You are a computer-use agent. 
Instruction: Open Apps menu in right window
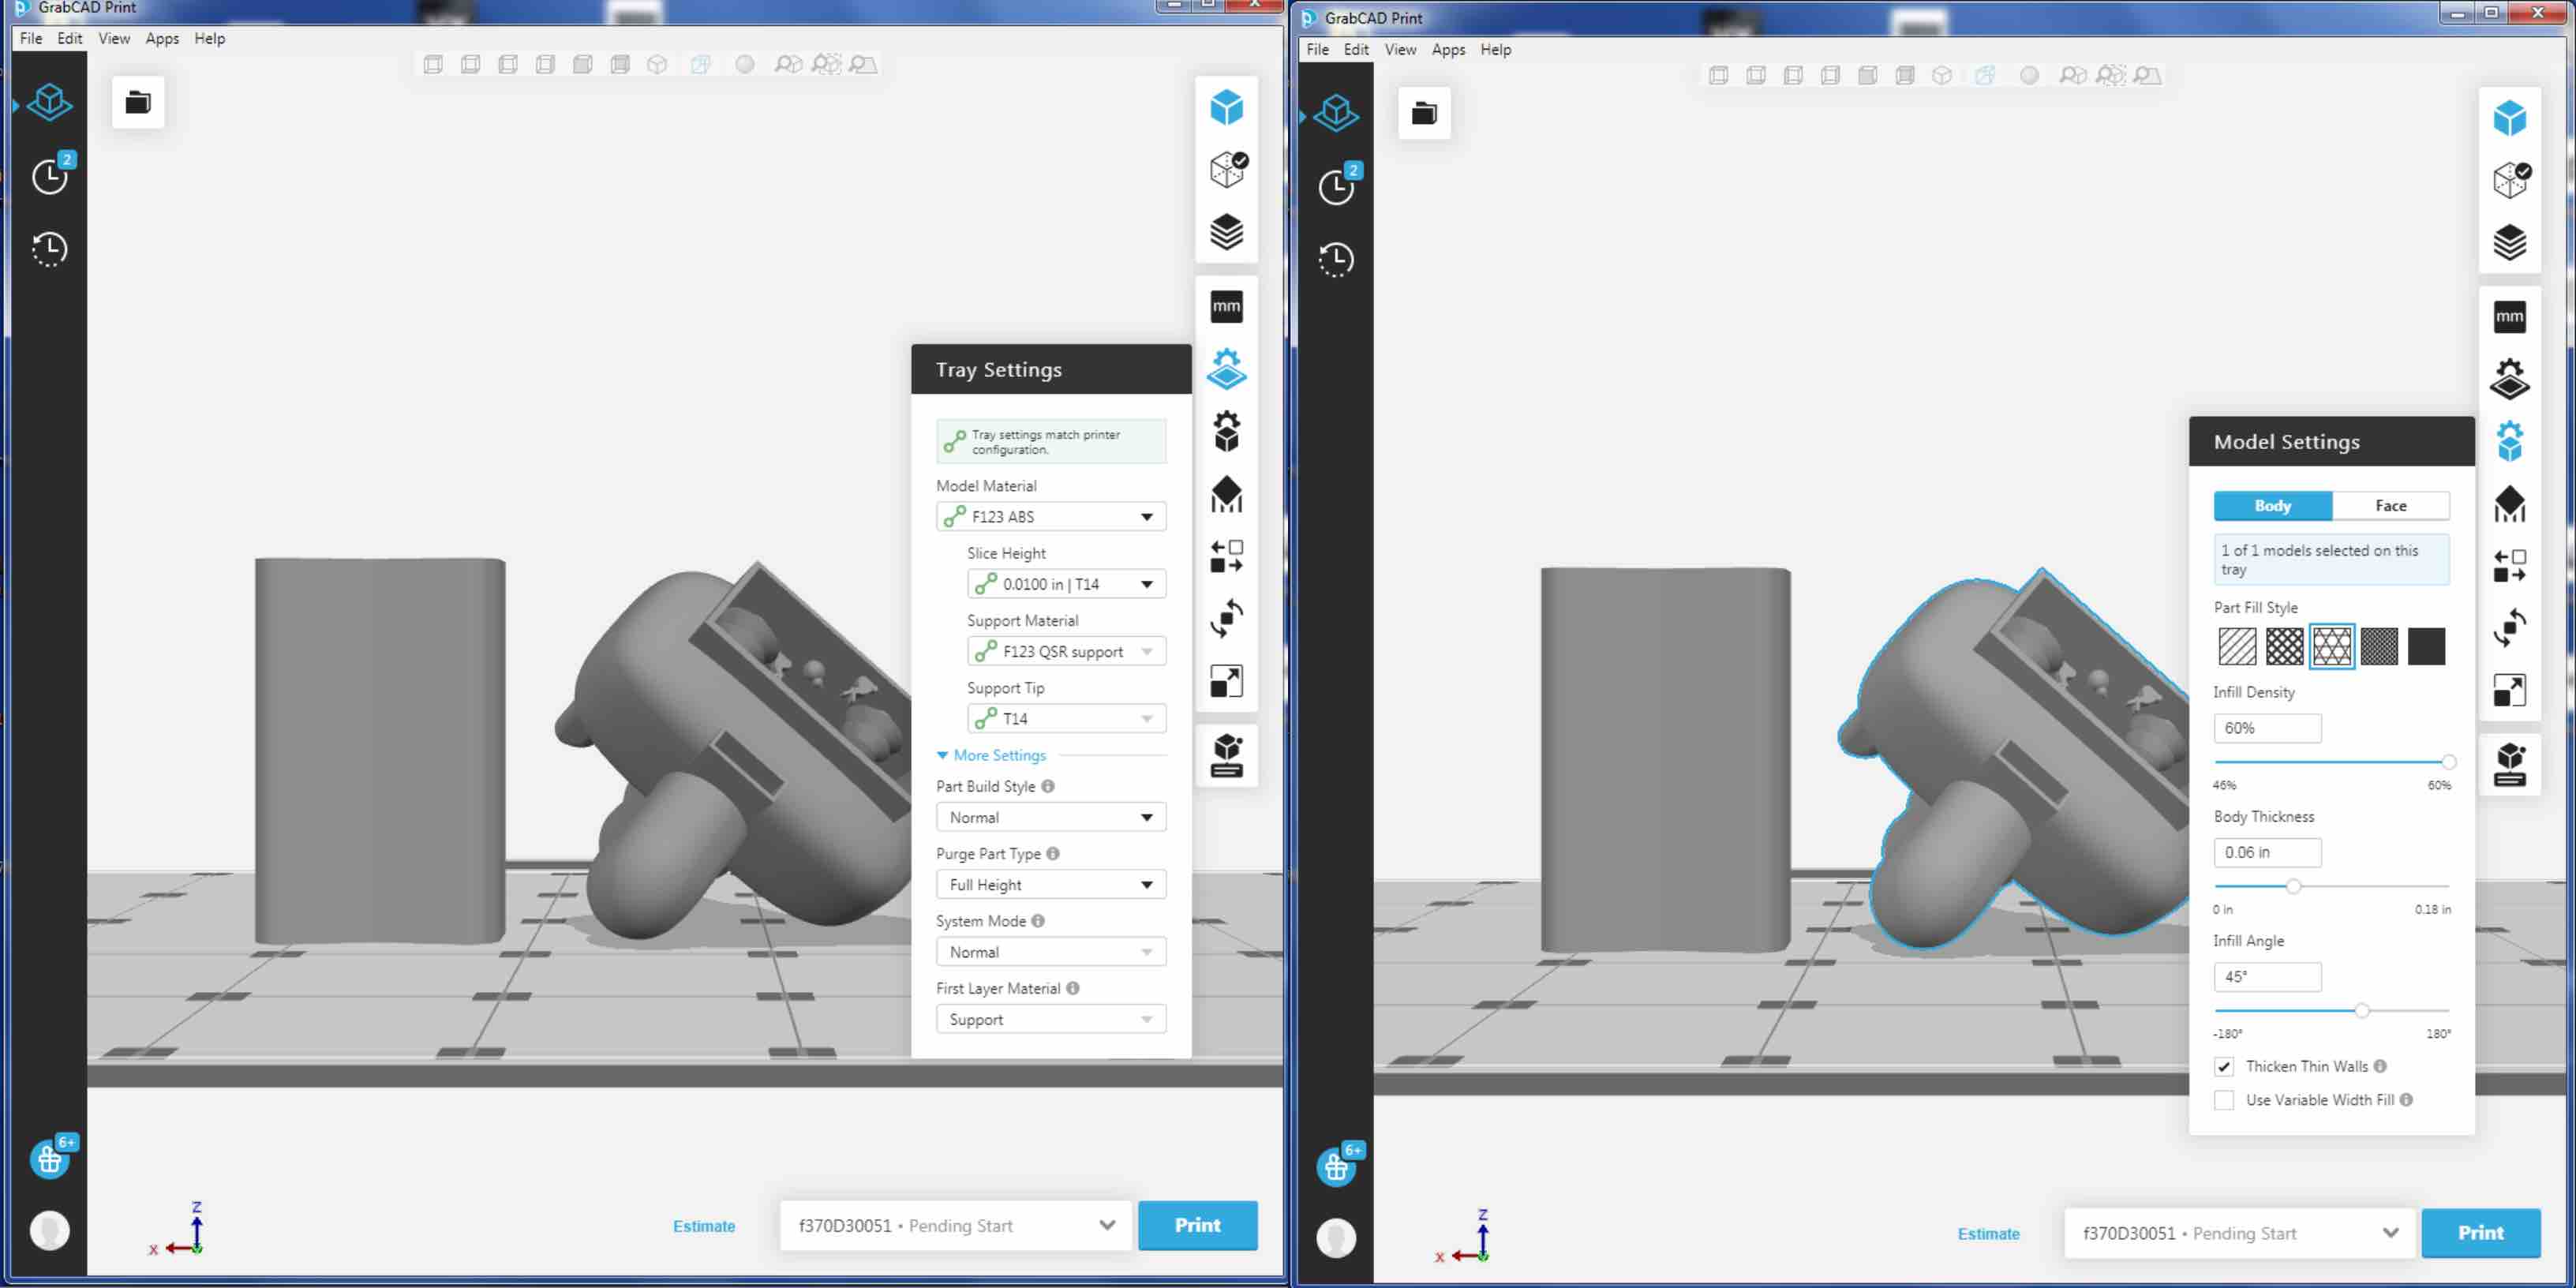pos(1448,49)
